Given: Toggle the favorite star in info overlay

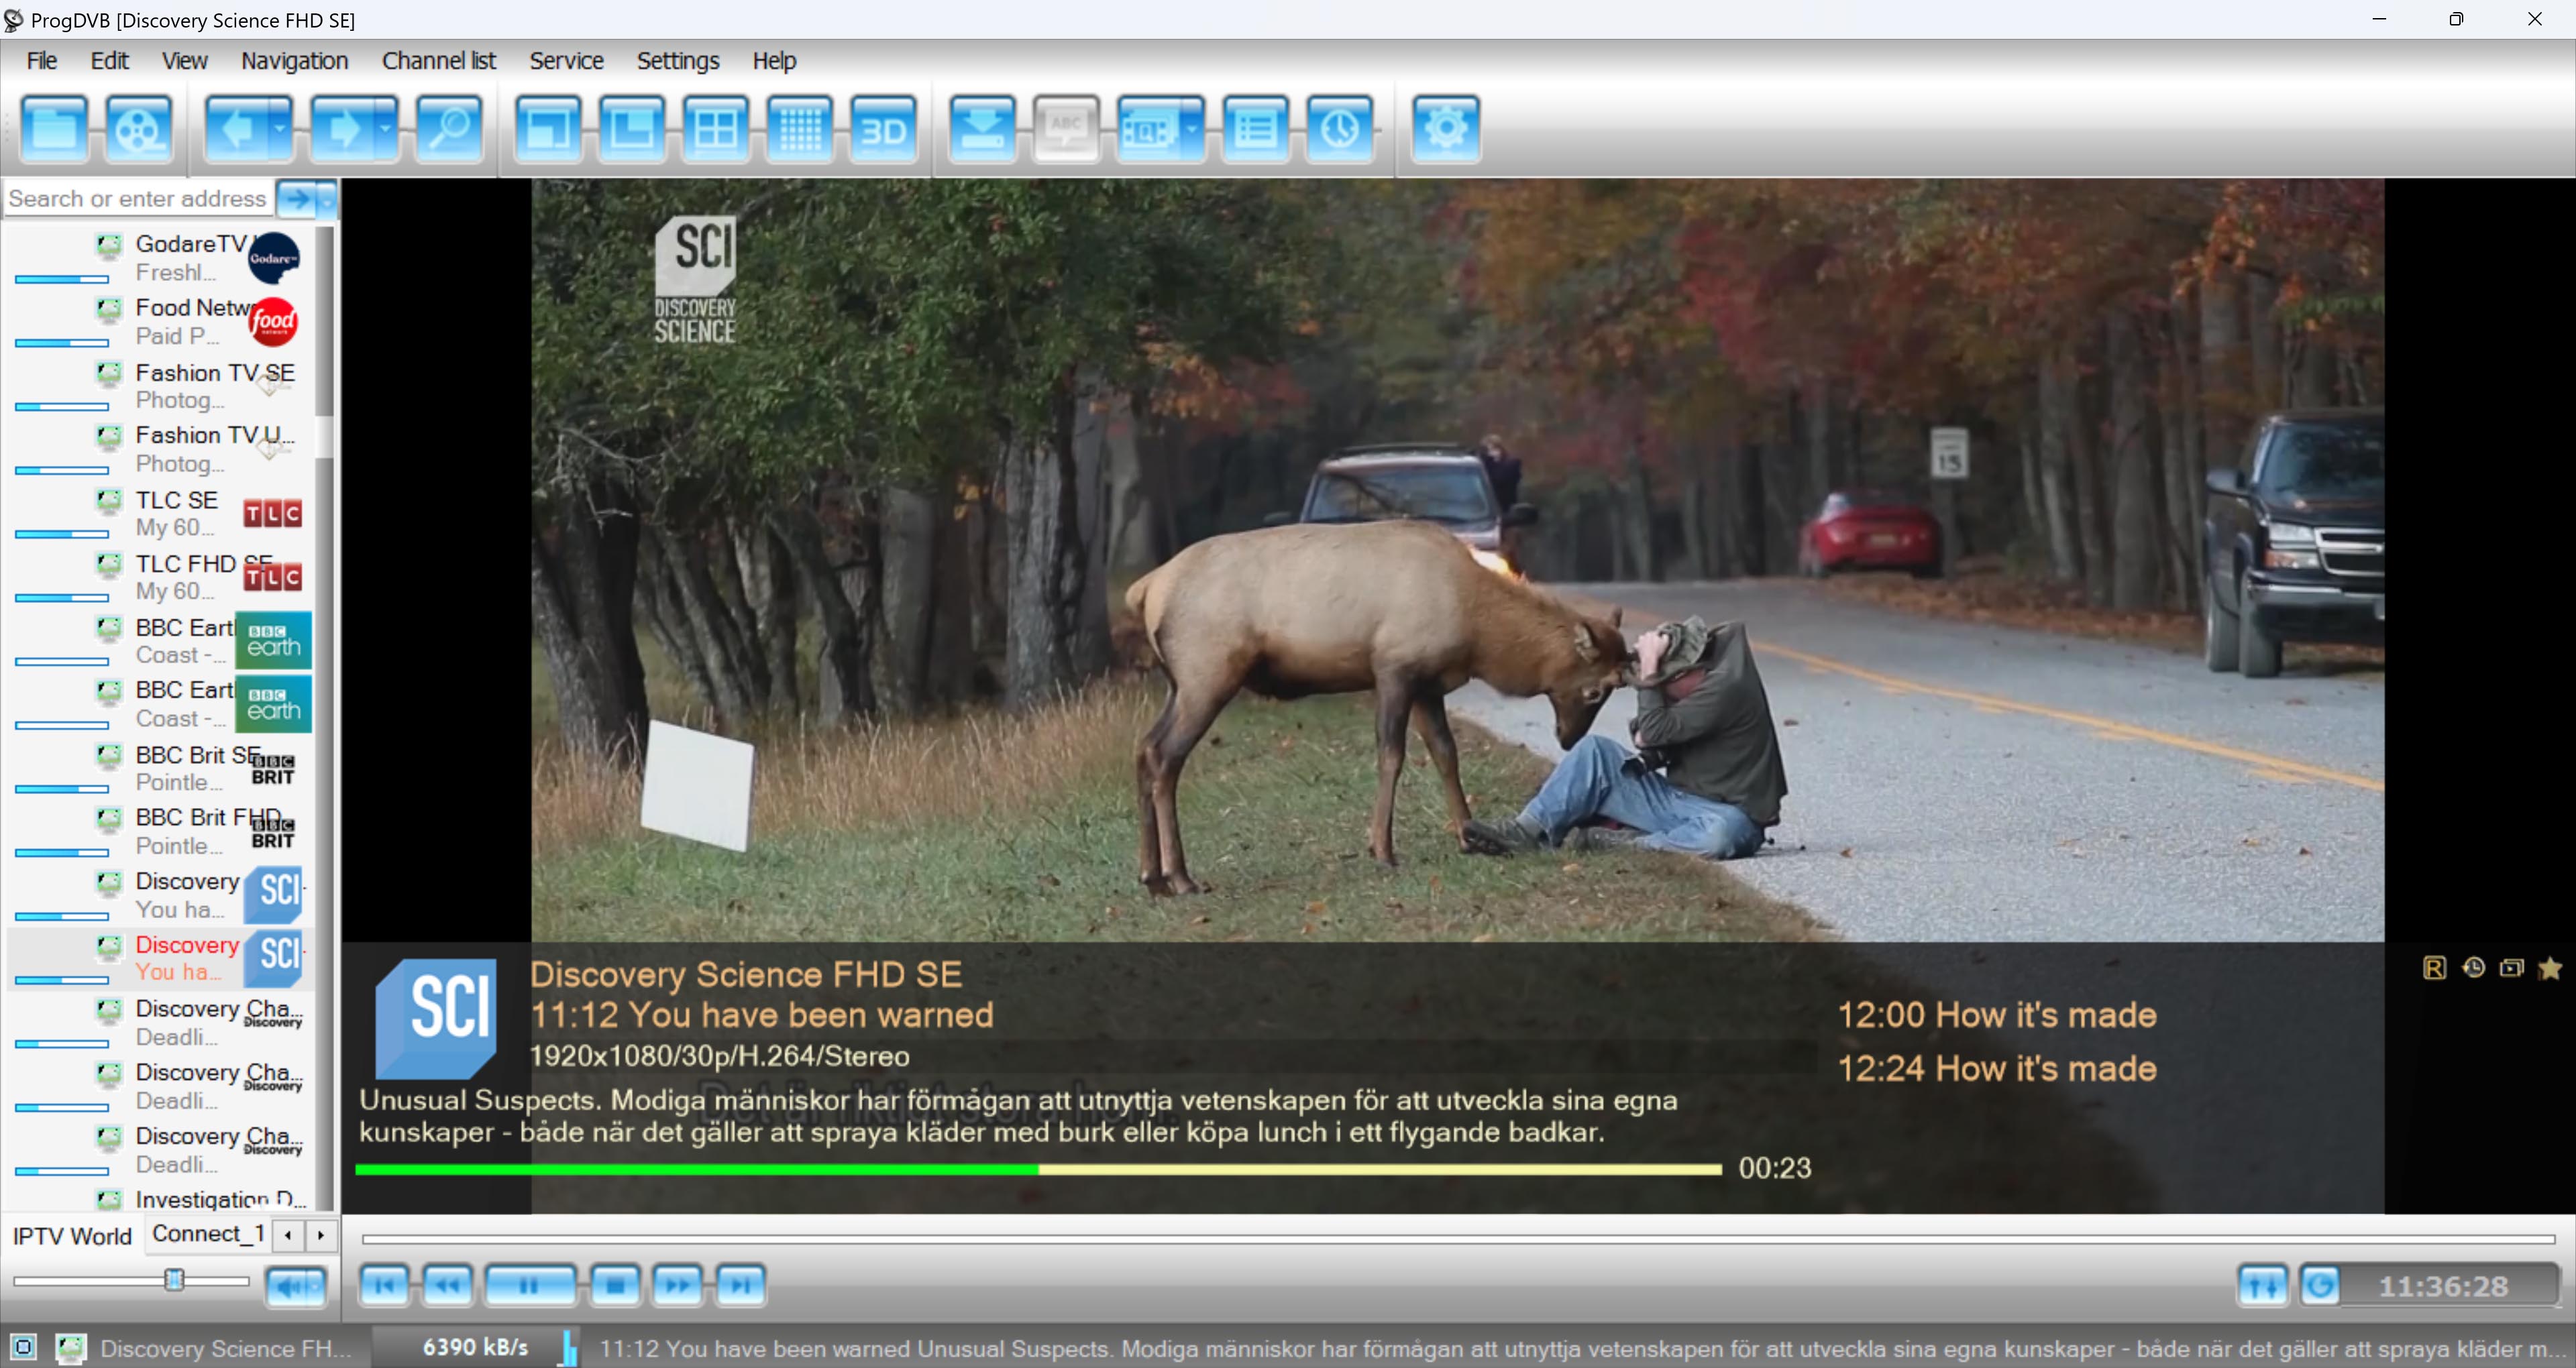Looking at the screenshot, I should pos(2549,968).
